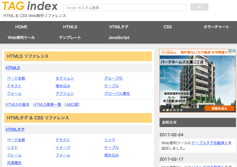237x167 pixels.
Task: Open the HOME menu item
Action: [x=21, y=27]
